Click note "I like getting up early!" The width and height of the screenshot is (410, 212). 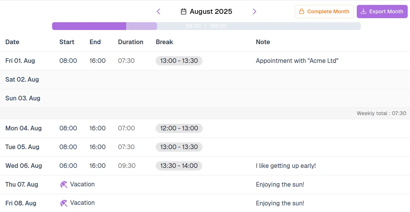286,166
